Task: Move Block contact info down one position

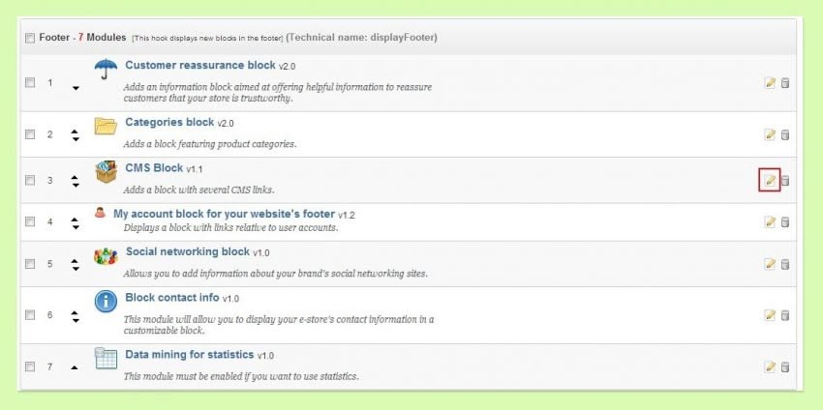Action: tap(76, 320)
